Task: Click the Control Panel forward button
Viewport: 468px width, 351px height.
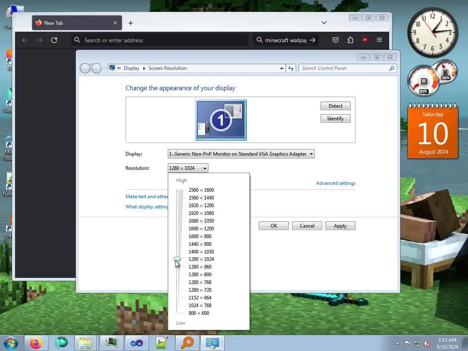Action: coord(96,68)
